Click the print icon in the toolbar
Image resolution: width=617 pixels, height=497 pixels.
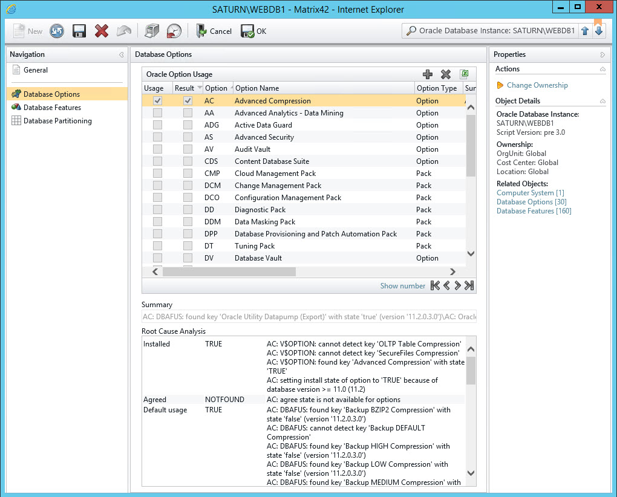(x=151, y=31)
